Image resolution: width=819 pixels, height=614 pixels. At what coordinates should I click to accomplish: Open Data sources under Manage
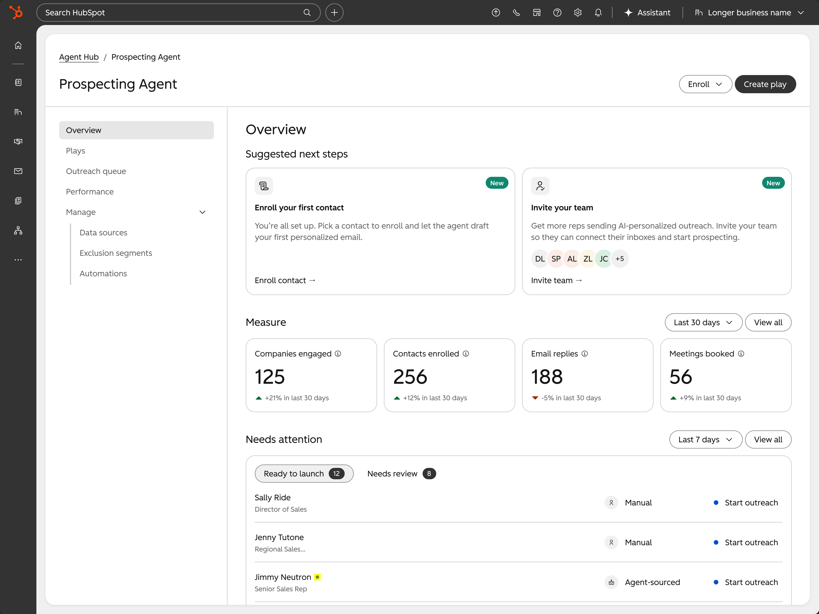[x=103, y=233]
